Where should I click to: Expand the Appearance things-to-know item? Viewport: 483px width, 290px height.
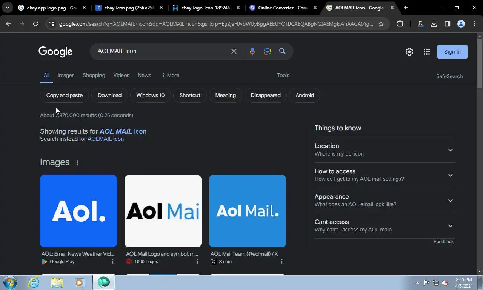click(384, 201)
